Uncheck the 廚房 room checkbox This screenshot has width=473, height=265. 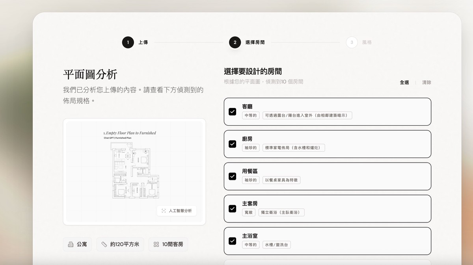233,144
